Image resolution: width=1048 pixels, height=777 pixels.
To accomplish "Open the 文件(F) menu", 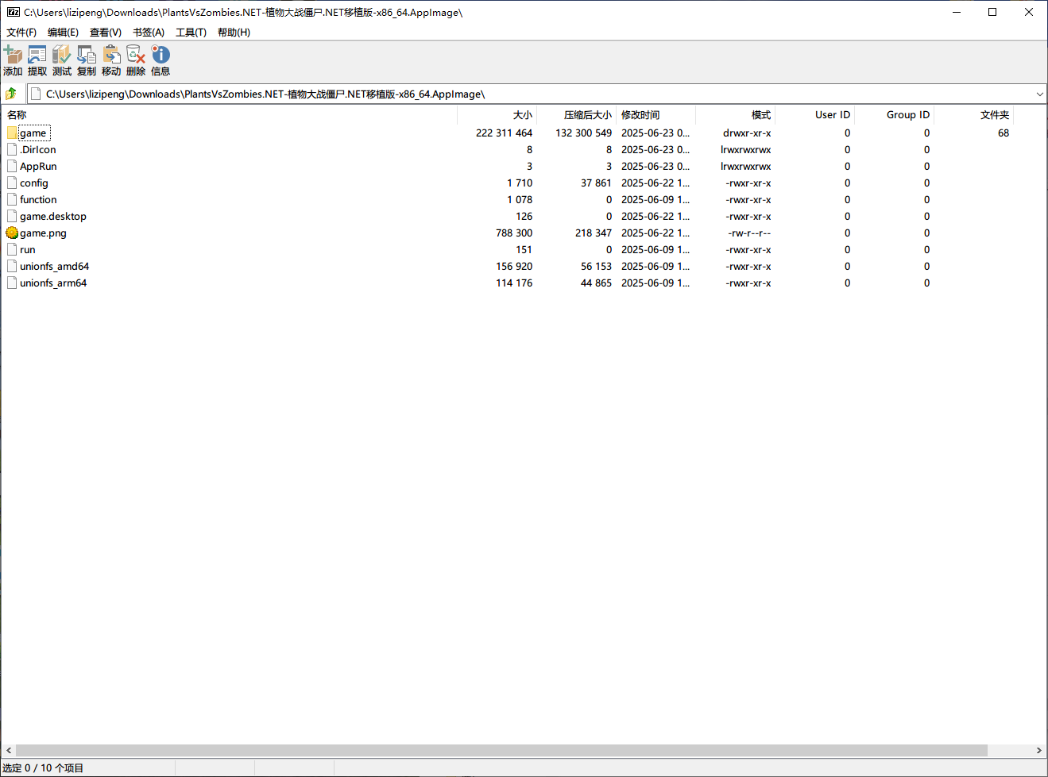I will tap(21, 33).
